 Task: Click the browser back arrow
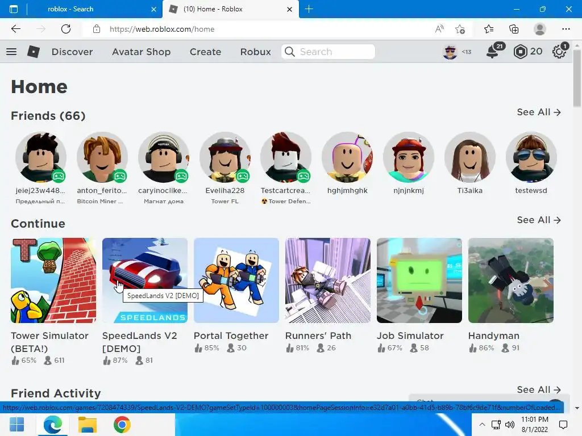point(15,29)
